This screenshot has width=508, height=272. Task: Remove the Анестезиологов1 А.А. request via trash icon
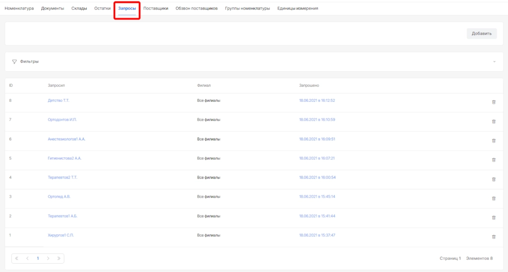pos(493,140)
